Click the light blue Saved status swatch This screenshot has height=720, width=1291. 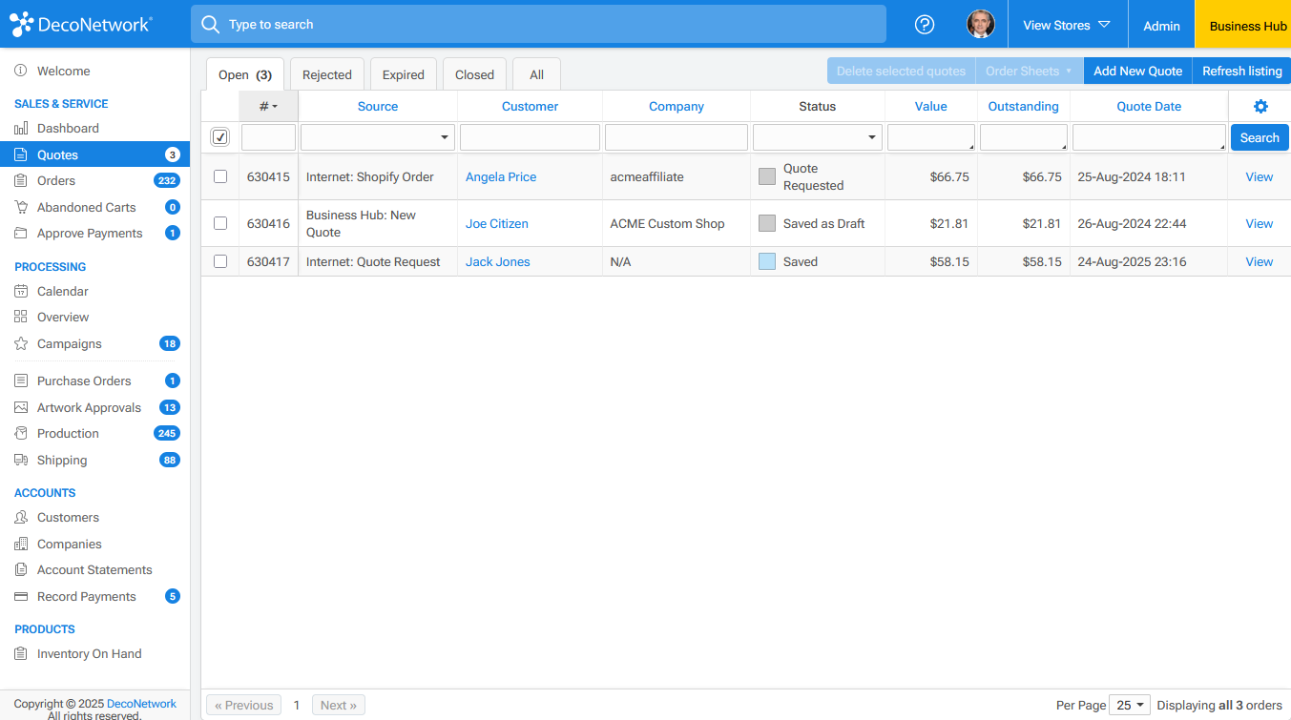[x=767, y=261]
